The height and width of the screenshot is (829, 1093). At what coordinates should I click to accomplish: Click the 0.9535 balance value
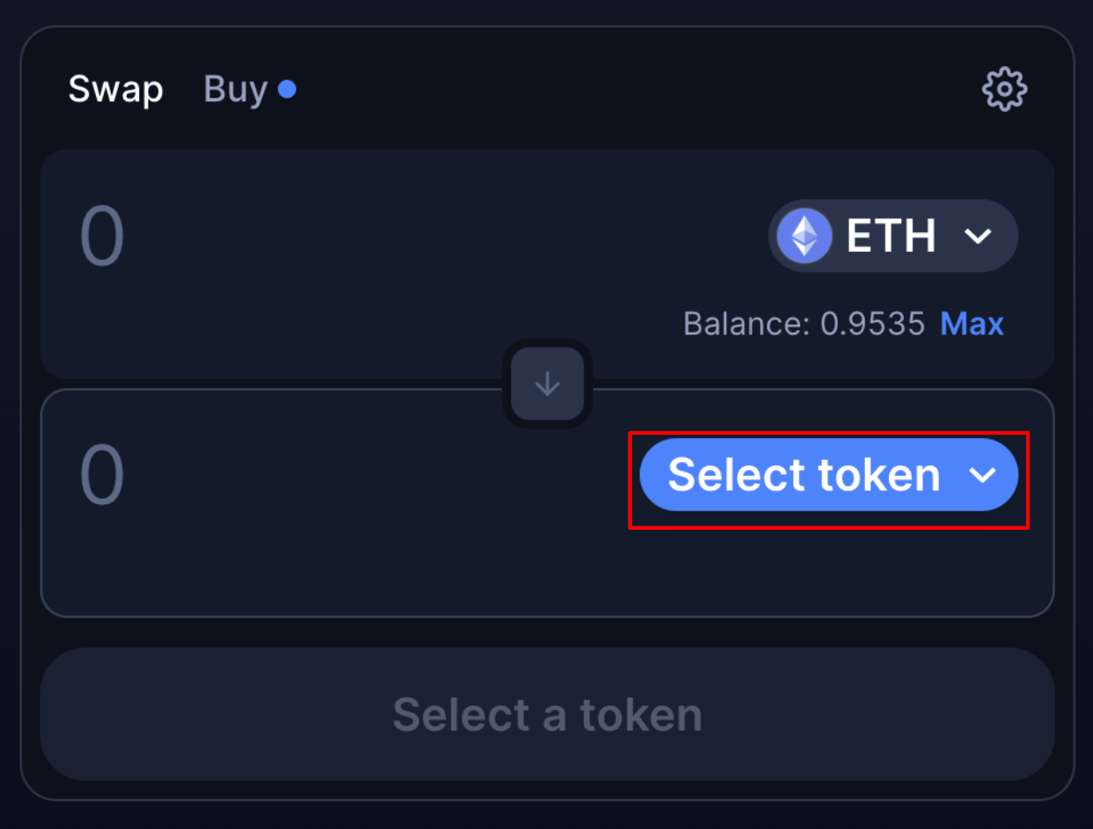click(x=873, y=324)
